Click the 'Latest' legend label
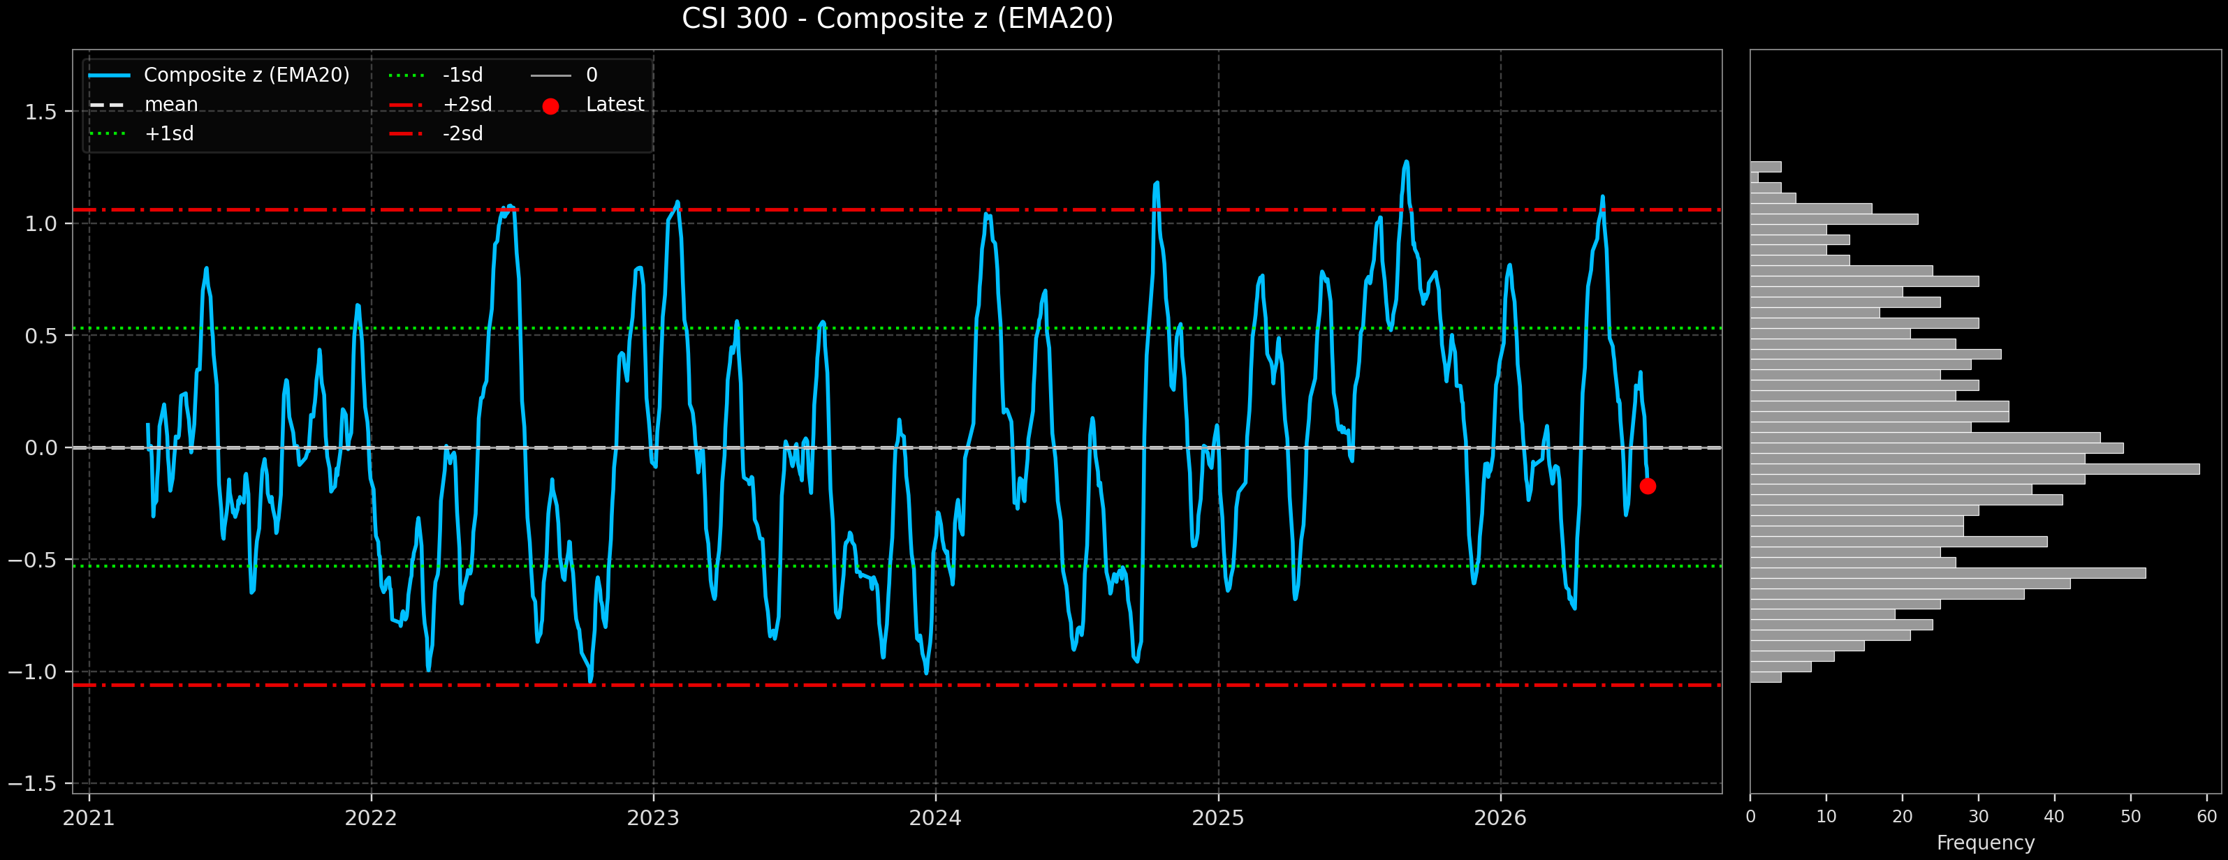Image resolution: width=2228 pixels, height=860 pixels. click(x=615, y=105)
